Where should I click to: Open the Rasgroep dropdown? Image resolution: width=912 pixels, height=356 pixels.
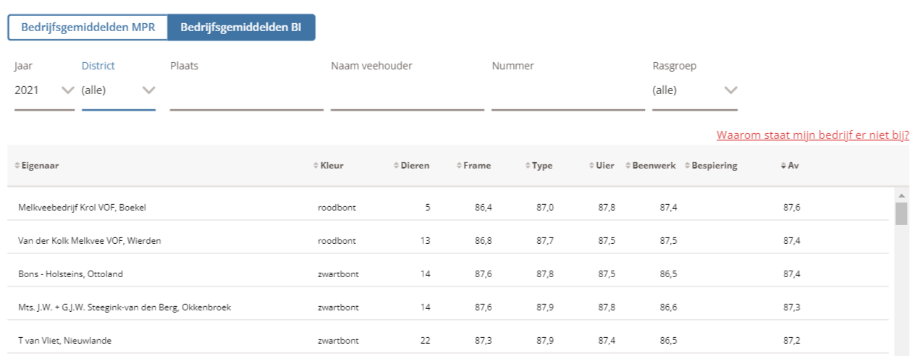click(694, 90)
